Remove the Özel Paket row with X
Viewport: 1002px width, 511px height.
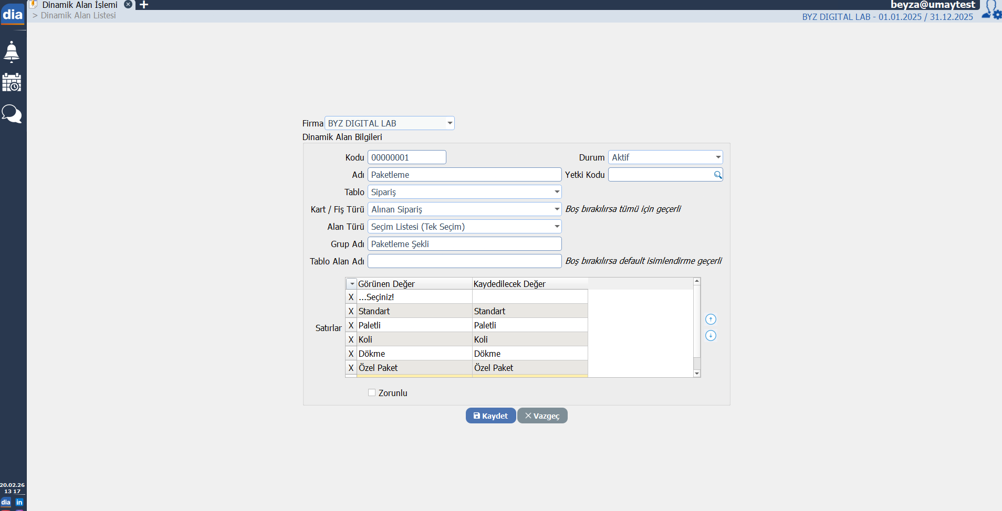point(351,368)
